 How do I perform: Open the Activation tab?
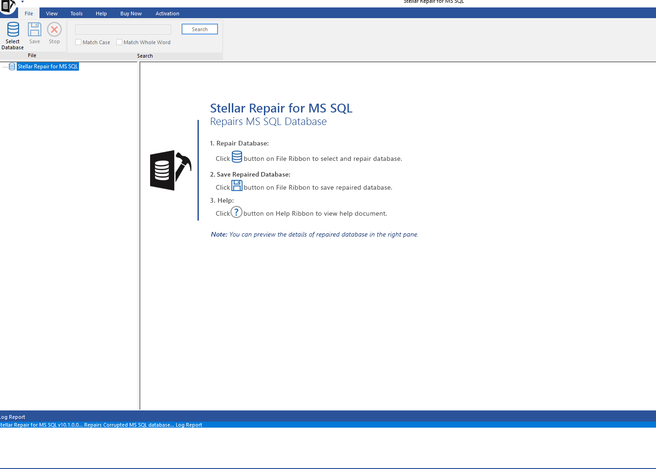167,13
